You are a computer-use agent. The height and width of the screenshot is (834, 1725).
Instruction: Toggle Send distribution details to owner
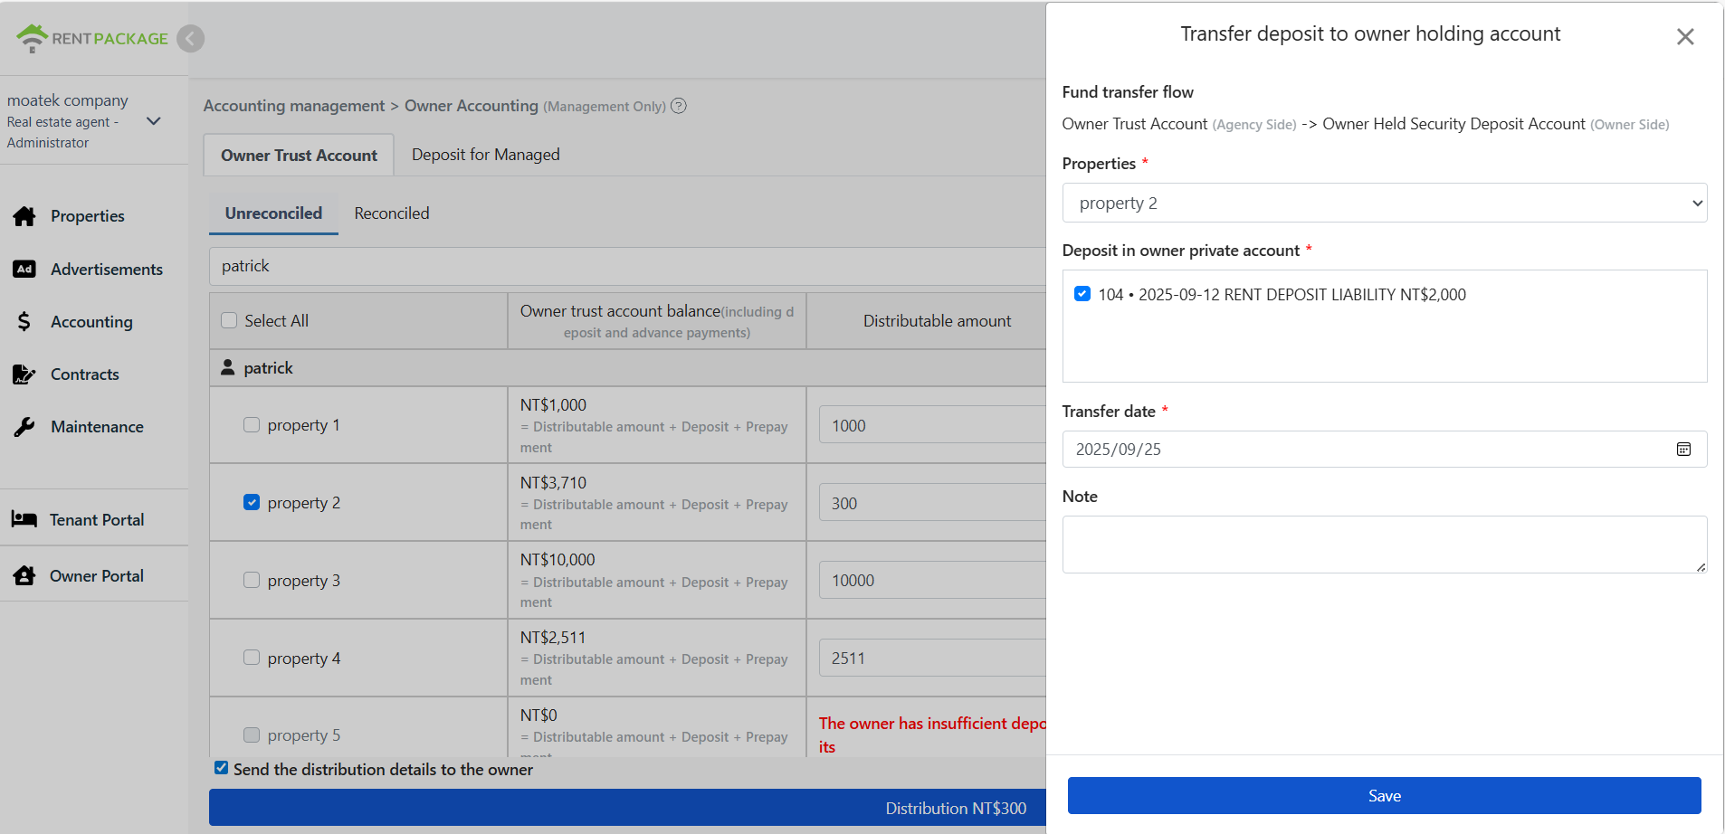click(x=222, y=768)
